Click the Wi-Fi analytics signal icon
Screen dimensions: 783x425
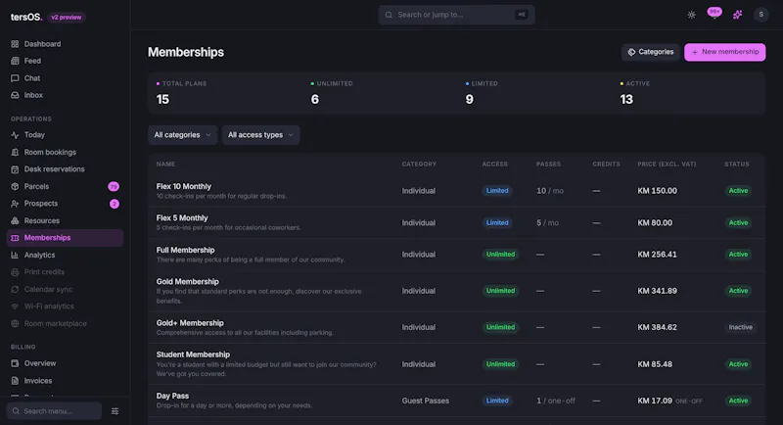pyautogui.click(x=15, y=307)
